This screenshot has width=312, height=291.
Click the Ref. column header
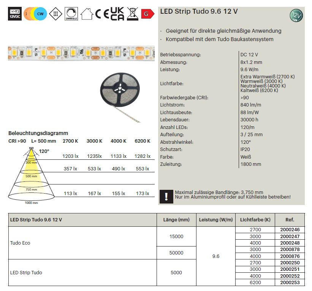[290, 220]
